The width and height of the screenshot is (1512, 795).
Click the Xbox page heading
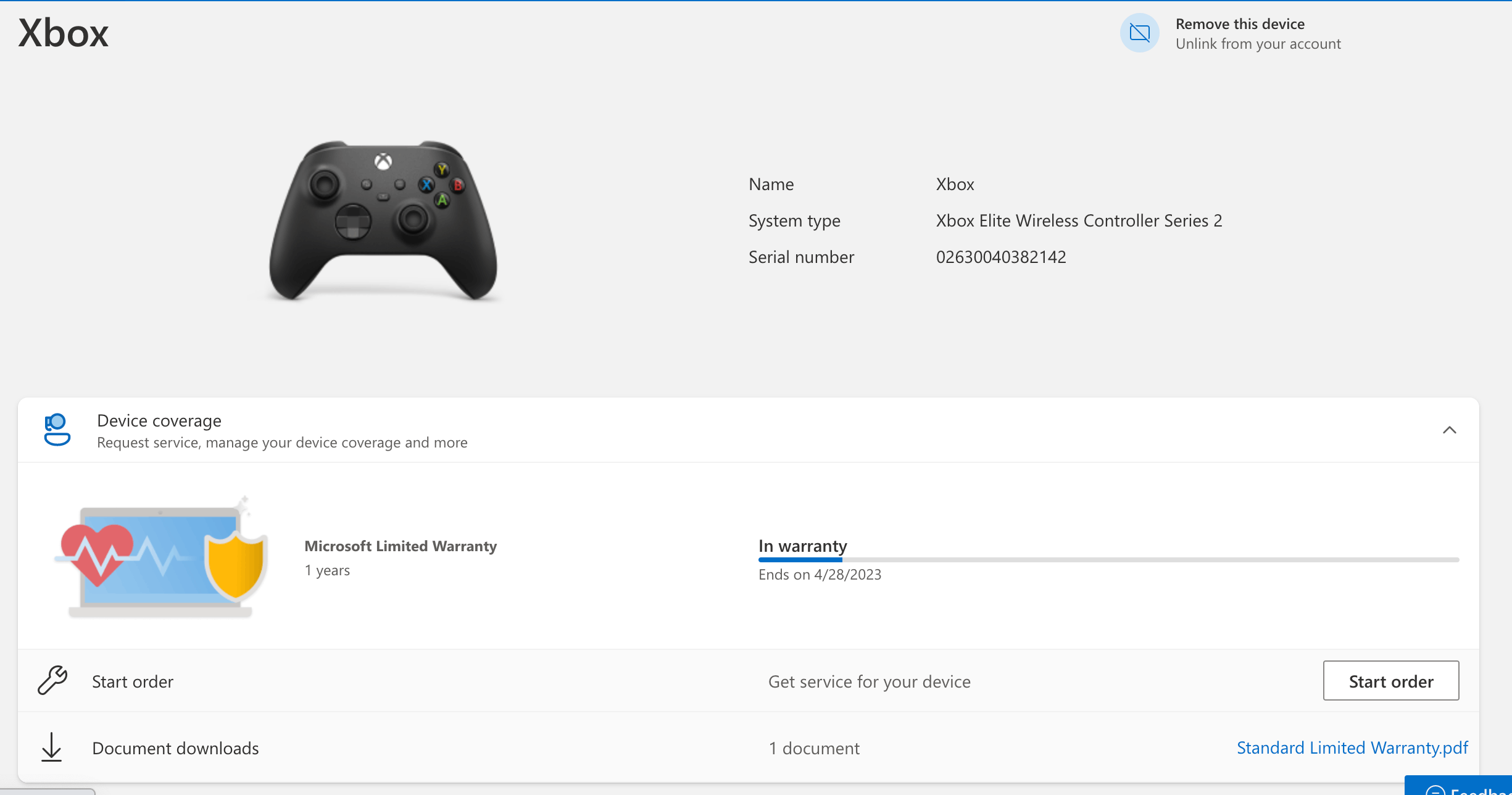point(64,33)
